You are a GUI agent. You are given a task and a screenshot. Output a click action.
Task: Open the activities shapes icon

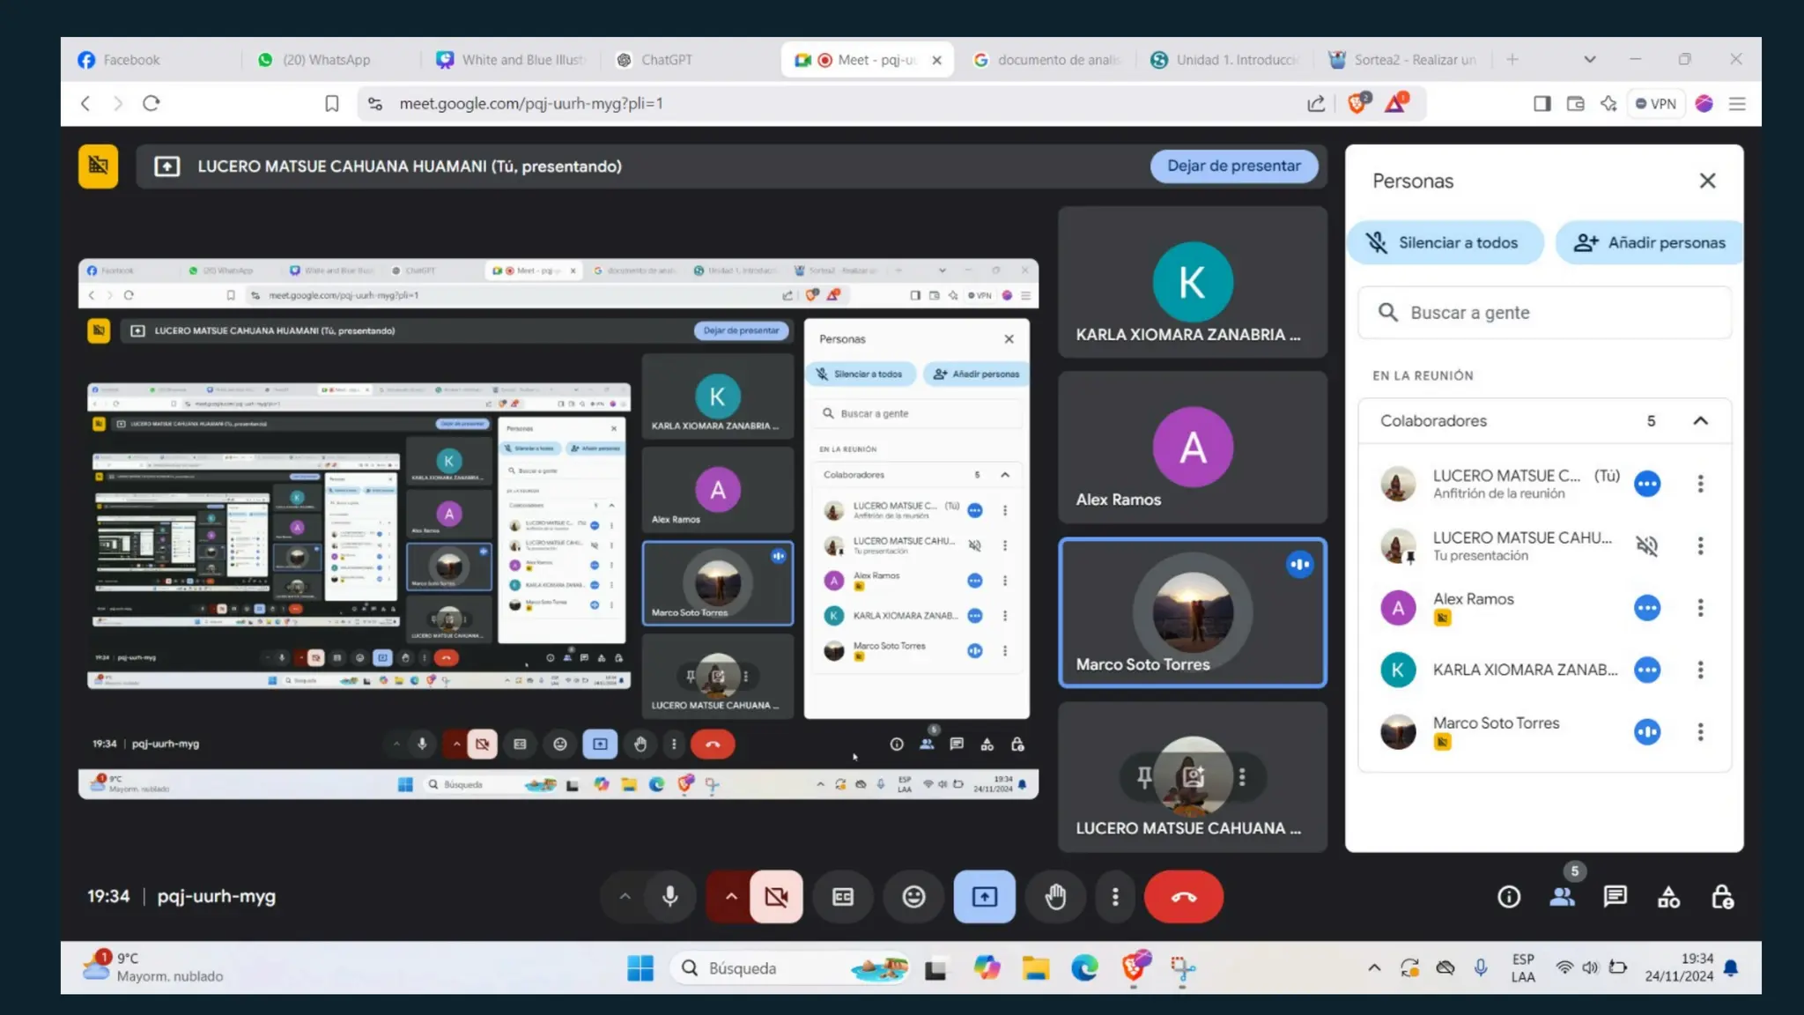click(x=1668, y=897)
